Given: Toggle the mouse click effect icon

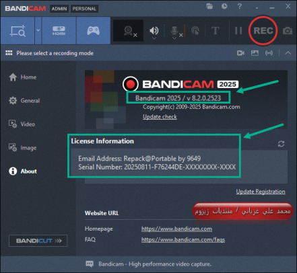Looking at the screenshot, I should click(195, 31).
